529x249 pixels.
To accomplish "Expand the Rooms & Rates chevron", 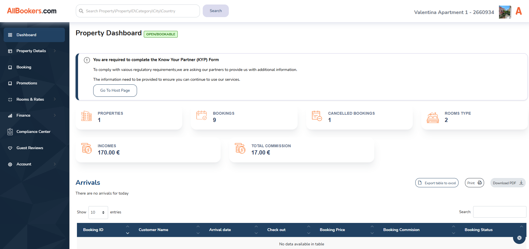I will [55, 99].
